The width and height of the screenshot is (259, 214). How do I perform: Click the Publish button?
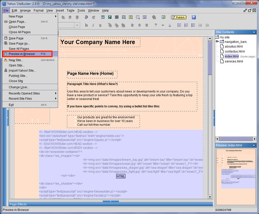179,17
